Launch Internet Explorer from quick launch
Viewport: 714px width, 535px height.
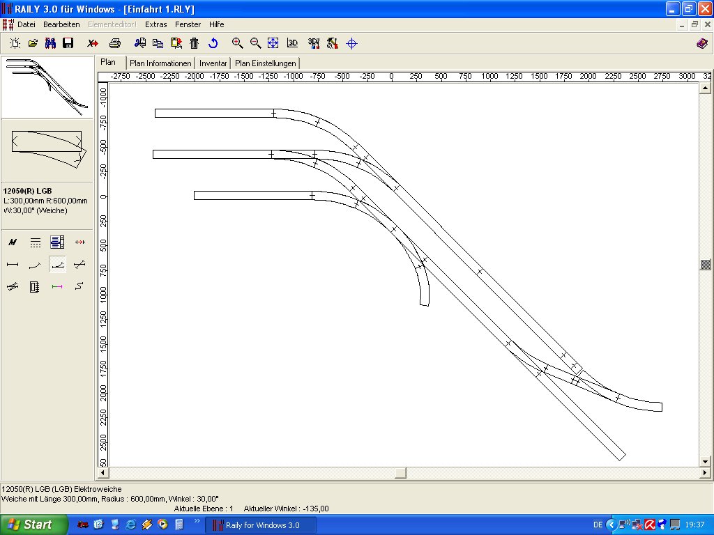(x=130, y=525)
